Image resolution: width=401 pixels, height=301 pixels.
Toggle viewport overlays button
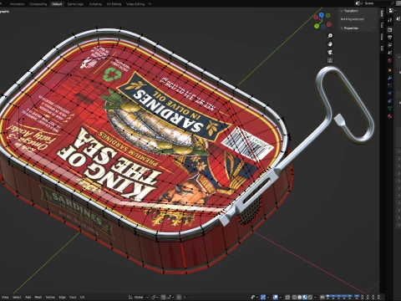[276, 297]
